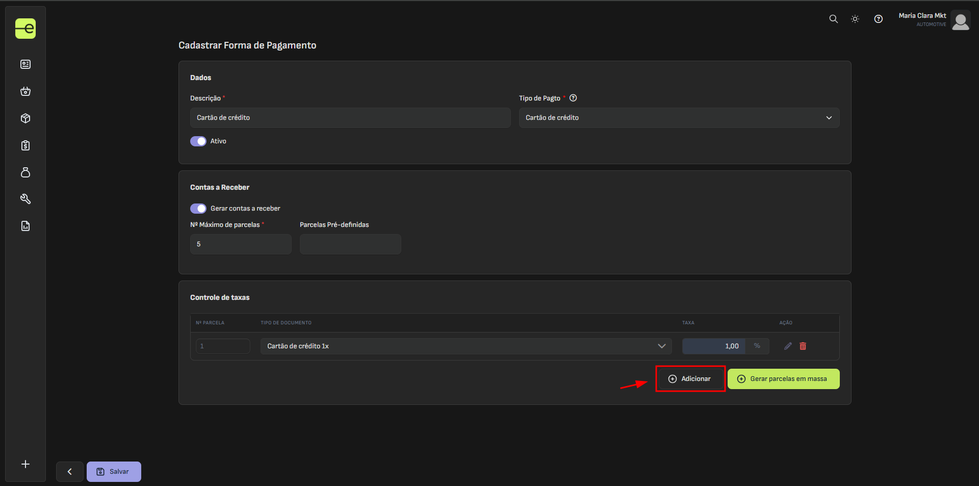
Task: Open the reports document sidebar icon
Action: [25, 226]
